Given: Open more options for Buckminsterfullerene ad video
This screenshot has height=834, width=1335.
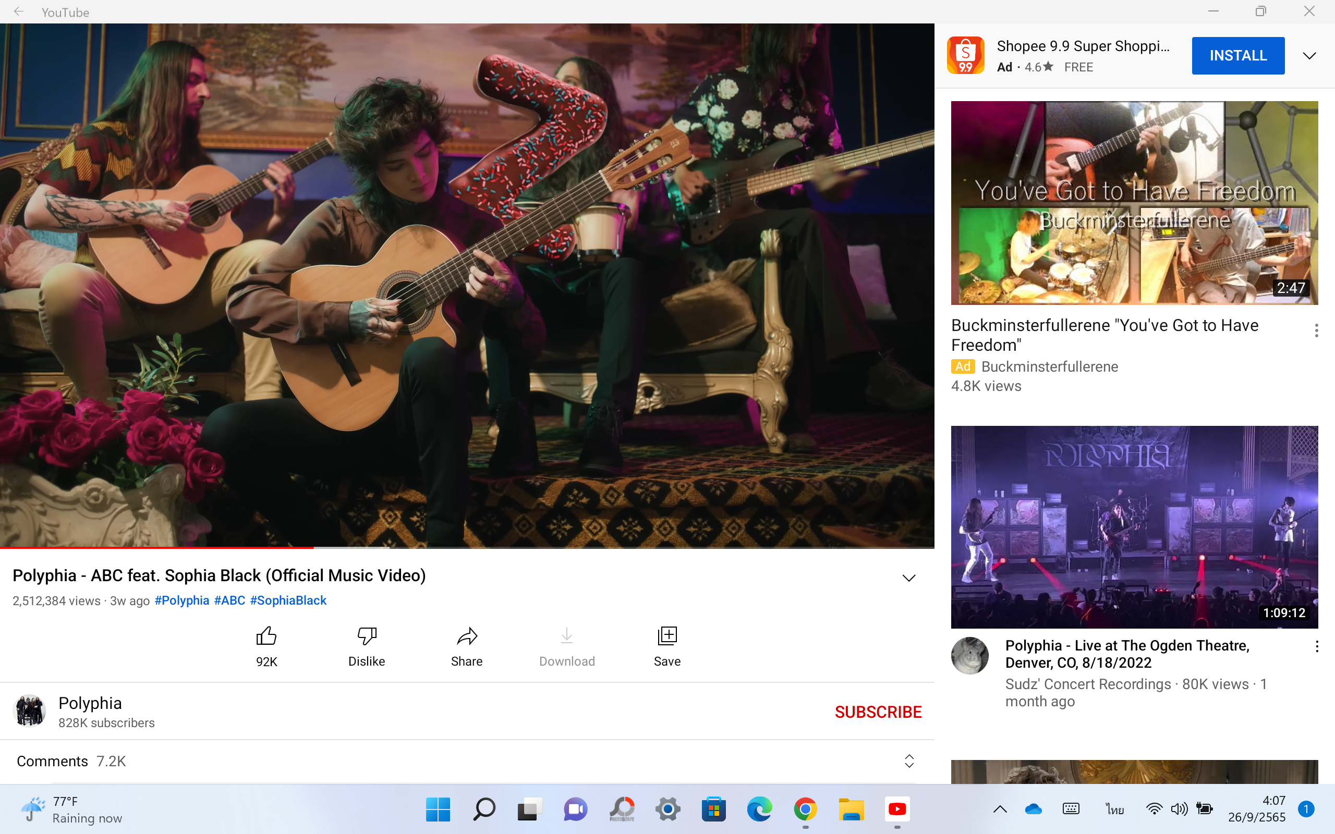Looking at the screenshot, I should [x=1316, y=330].
